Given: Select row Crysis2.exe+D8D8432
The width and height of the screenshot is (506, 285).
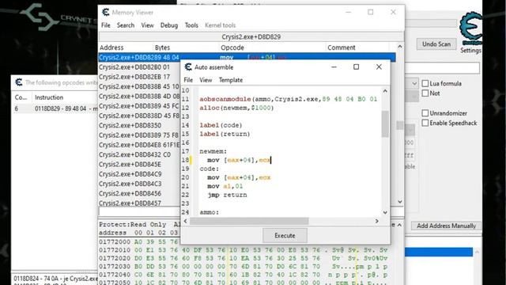Looking at the screenshot, I should pos(139,154).
